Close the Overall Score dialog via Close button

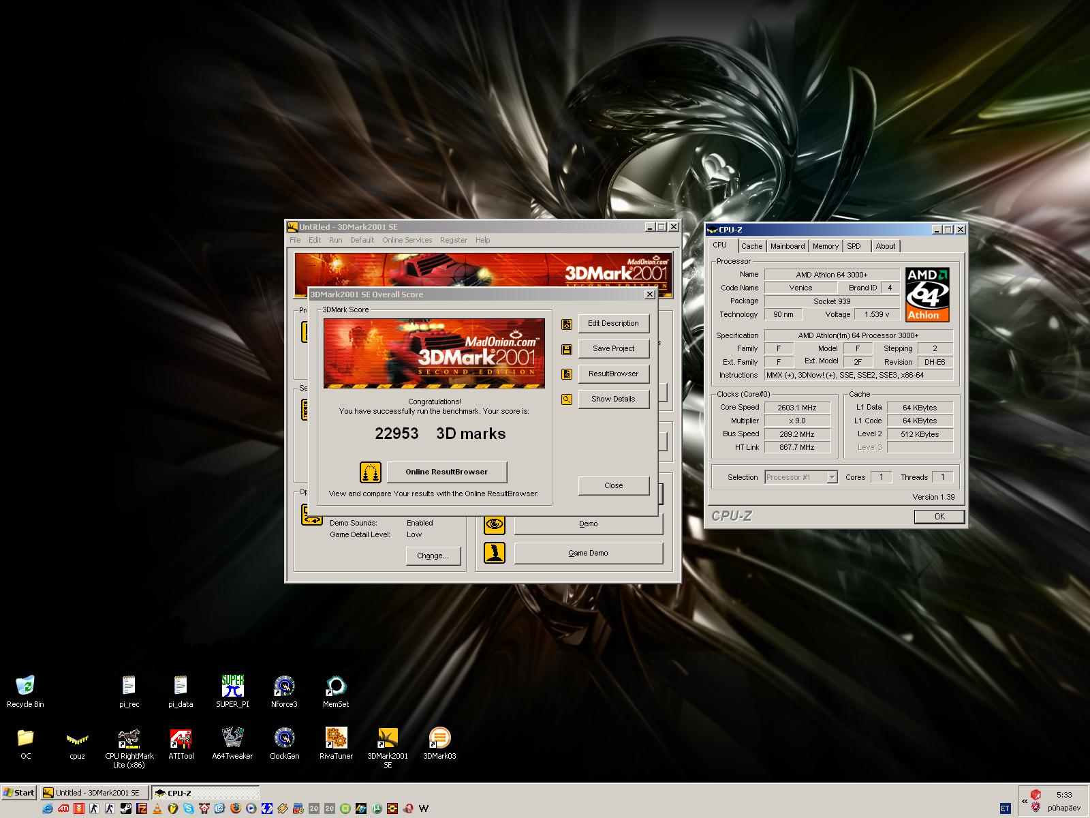pos(613,485)
